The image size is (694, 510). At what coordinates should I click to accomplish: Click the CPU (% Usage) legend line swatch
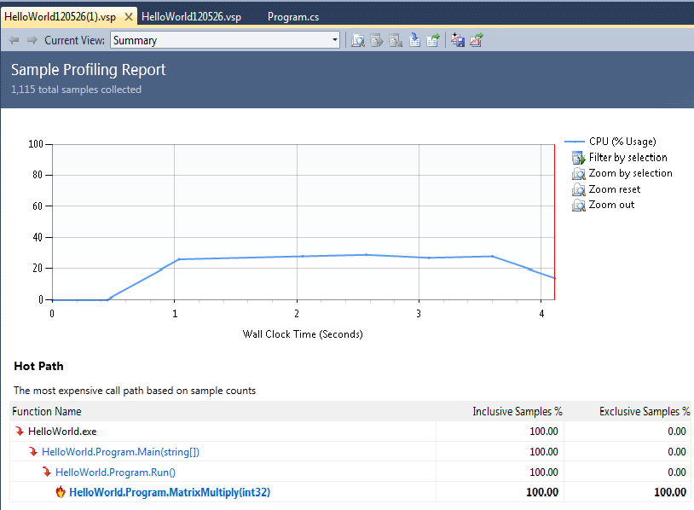574,142
